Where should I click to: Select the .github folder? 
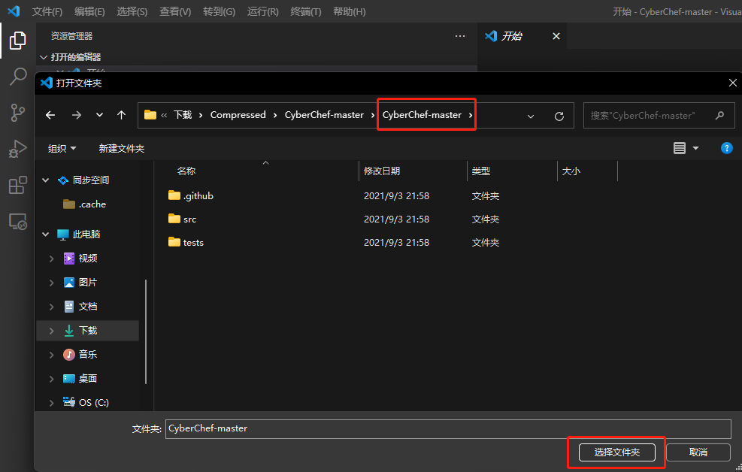tap(191, 196)
